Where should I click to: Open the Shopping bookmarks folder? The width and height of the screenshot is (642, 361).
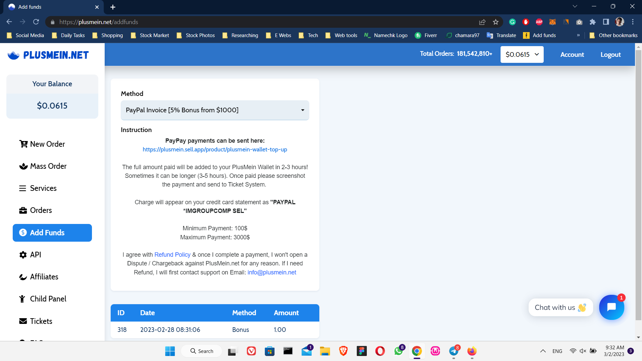(x=108, y=35)
